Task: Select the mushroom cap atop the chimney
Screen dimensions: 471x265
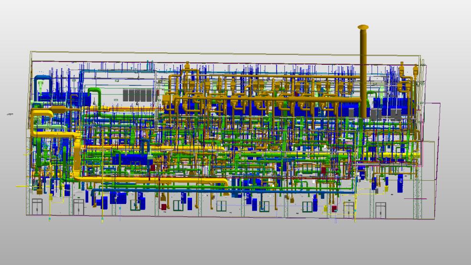Action: pos(363,27)
